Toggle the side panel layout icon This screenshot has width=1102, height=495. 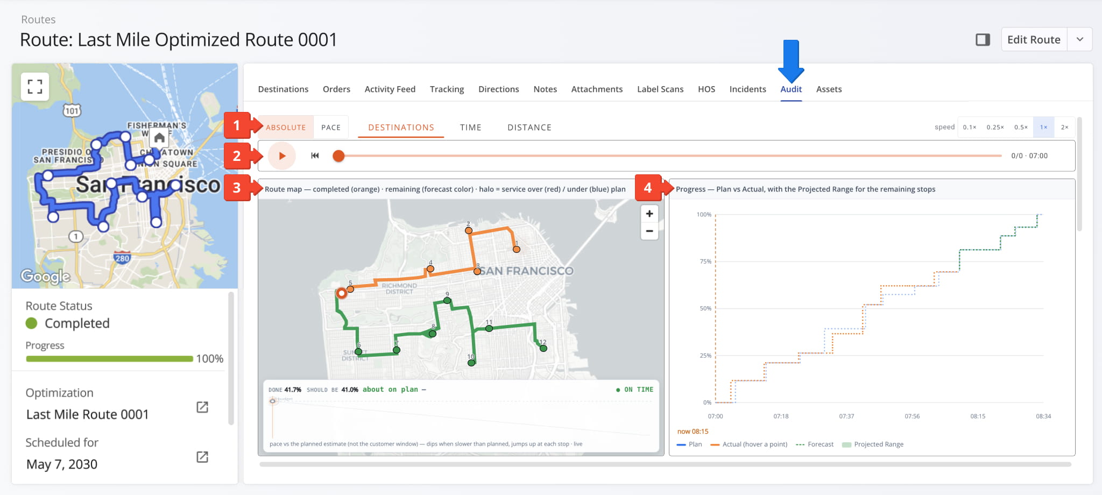point(983,39)
